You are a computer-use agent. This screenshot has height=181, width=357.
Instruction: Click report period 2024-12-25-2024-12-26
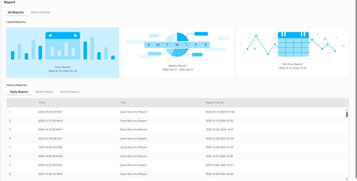(219, 174)
